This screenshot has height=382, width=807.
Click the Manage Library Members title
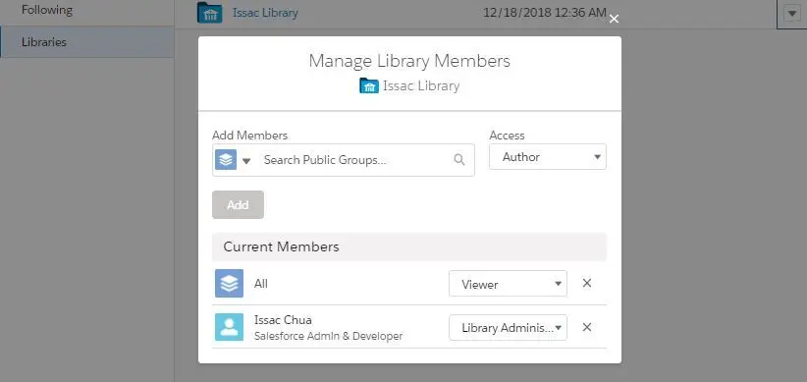click(409, 61)
